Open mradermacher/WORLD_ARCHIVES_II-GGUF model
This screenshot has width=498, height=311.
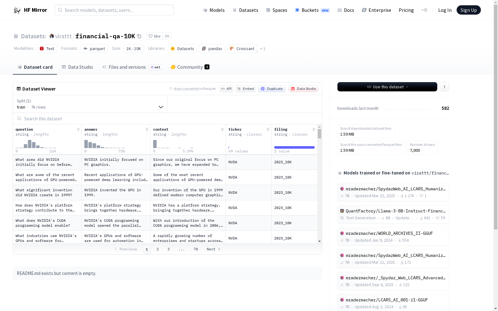(393, 237)
